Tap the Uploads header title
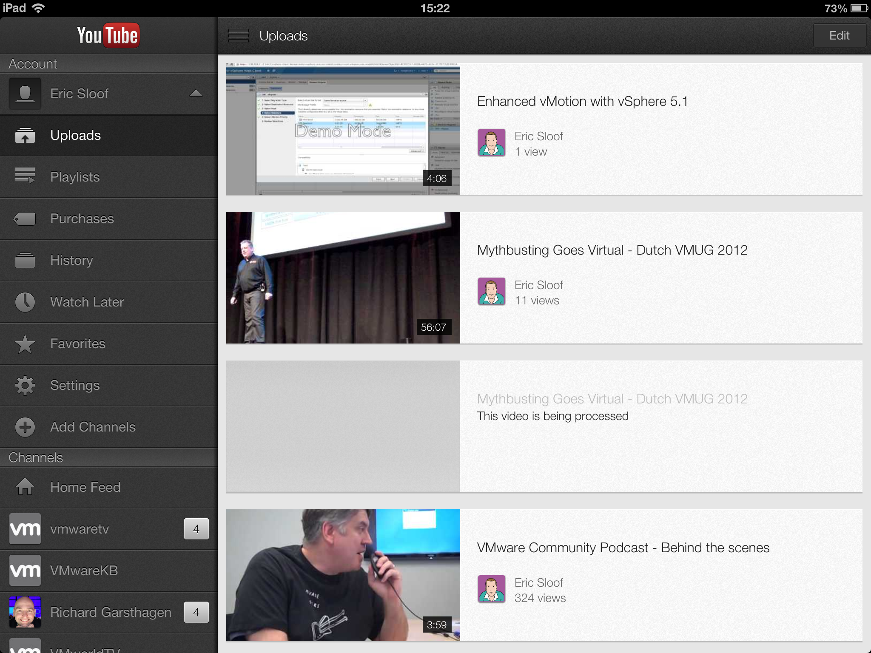The height and width of the screenshot is (653, 871). click(284, 36)
